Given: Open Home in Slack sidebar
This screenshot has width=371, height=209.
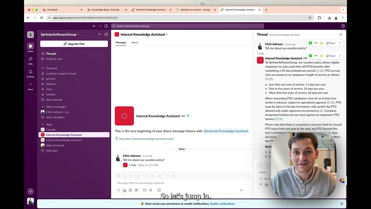Looking at the screenshot, I should point(30,47).
